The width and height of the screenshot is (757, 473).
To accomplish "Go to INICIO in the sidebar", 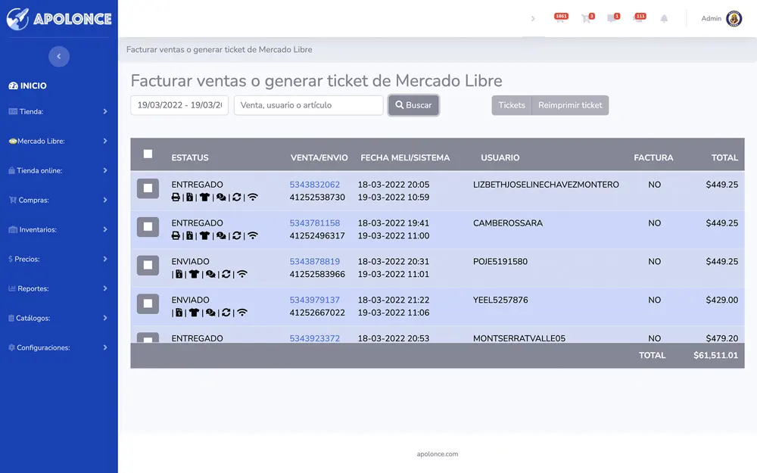I will 28,86.
